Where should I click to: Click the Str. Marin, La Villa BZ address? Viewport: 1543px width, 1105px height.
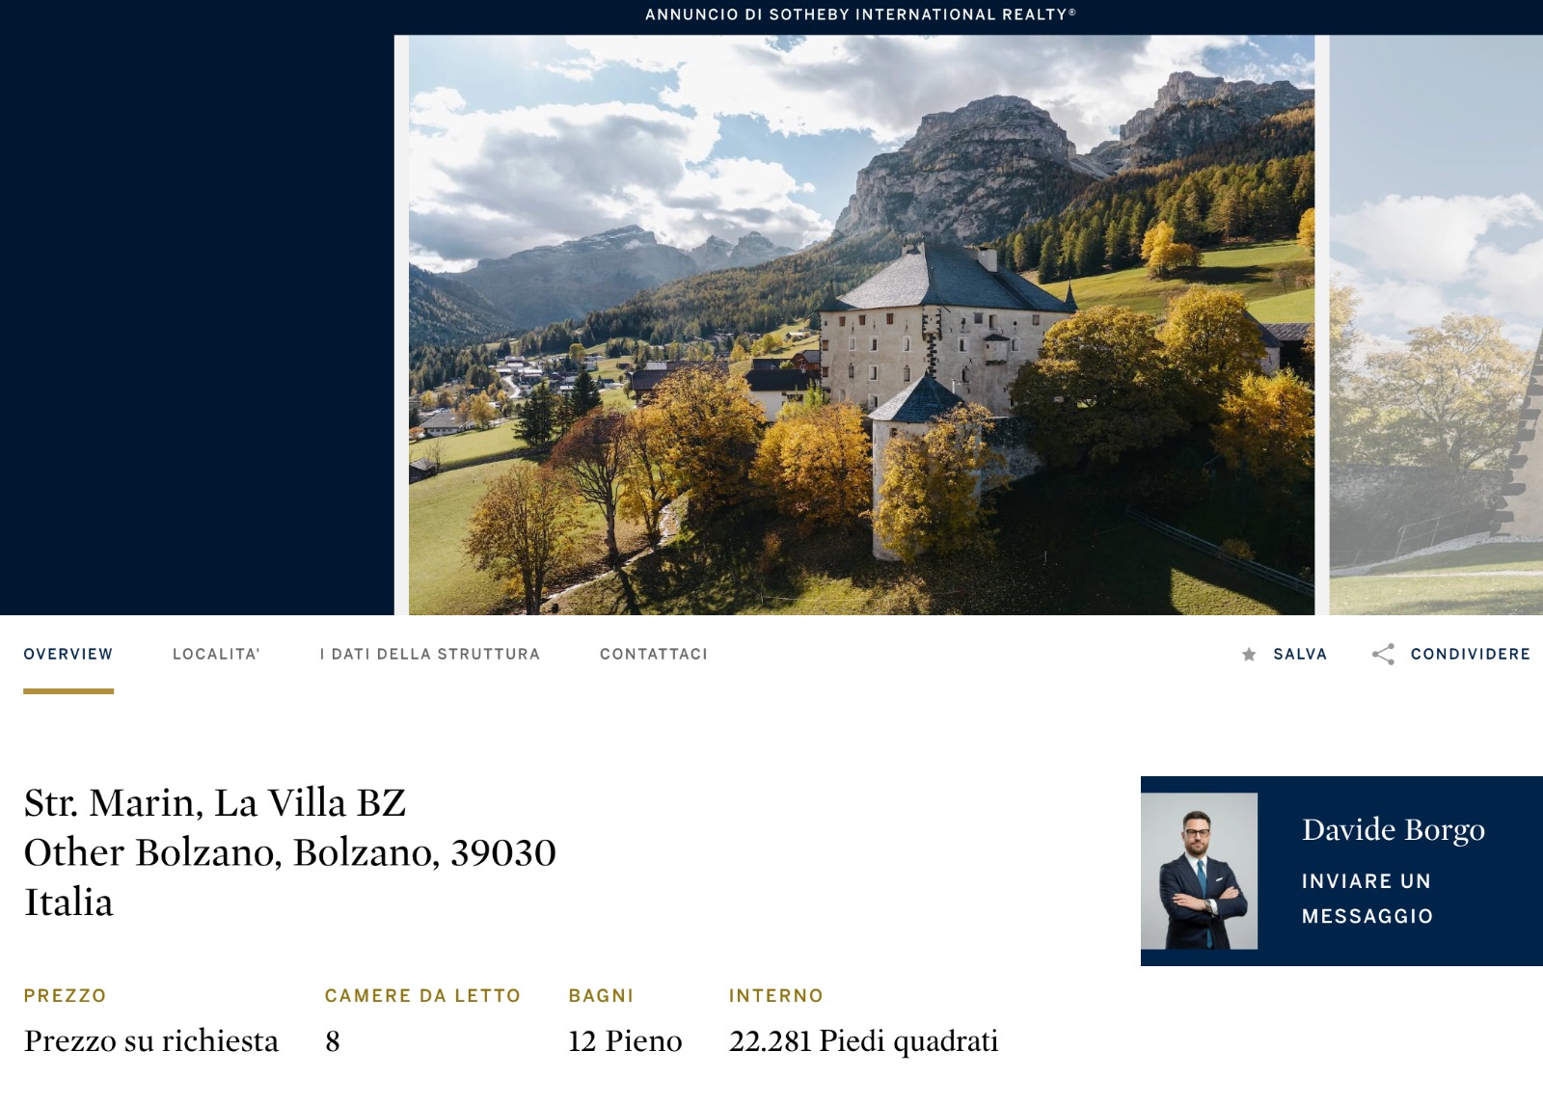[215, 802]
